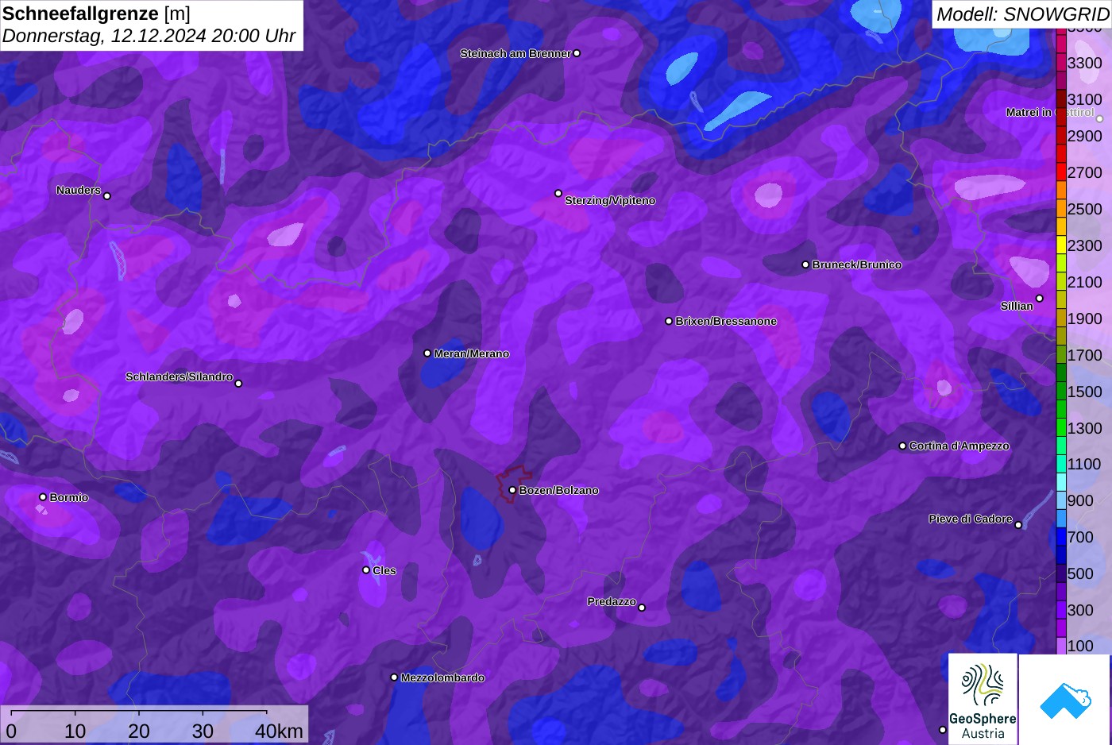
Task: Click the Nauders location marker dot
Action: click(x=107, y=195)
